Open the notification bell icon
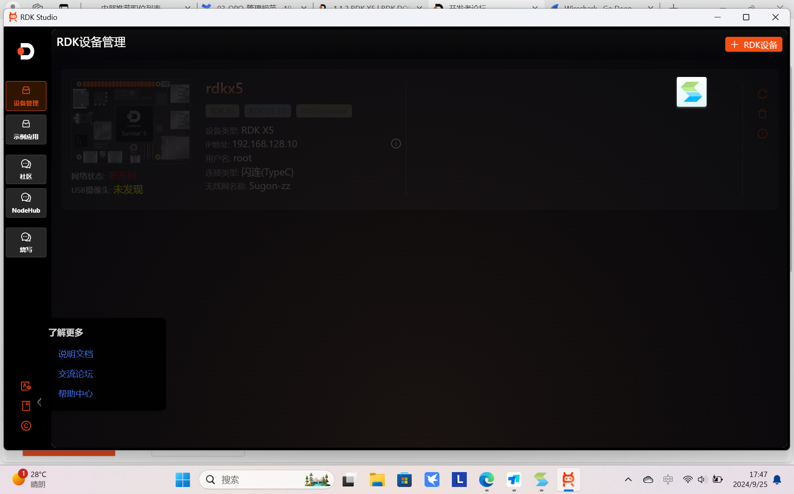 [x=777, y=480]
